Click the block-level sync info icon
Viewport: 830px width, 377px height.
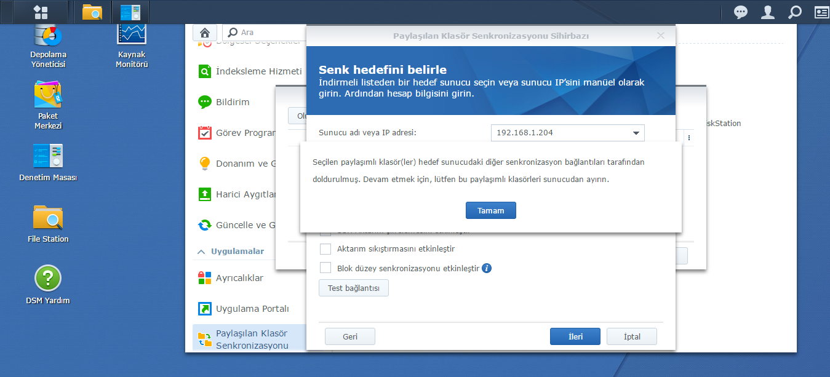[x=487, y=268]
